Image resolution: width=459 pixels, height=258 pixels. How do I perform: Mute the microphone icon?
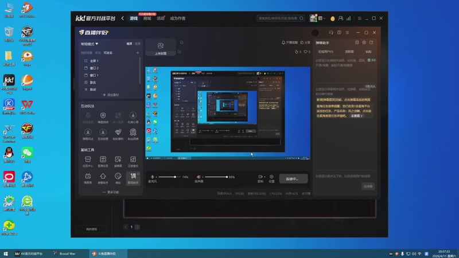(152, 177)
